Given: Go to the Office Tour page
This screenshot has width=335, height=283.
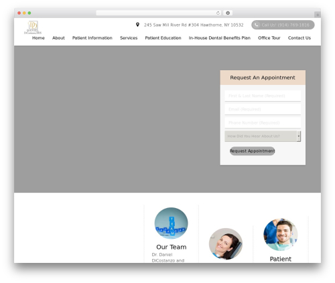Looking at the screenshot, I should tap(269, 38).
